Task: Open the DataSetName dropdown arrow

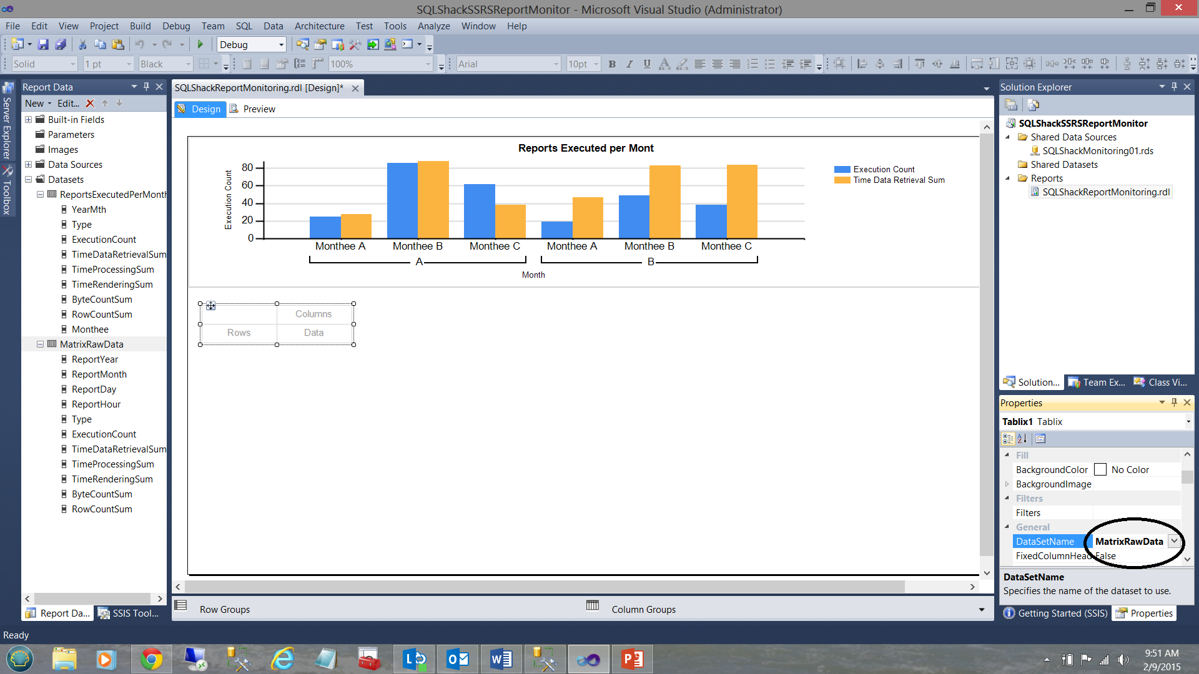Action: tap(1174, 541)
